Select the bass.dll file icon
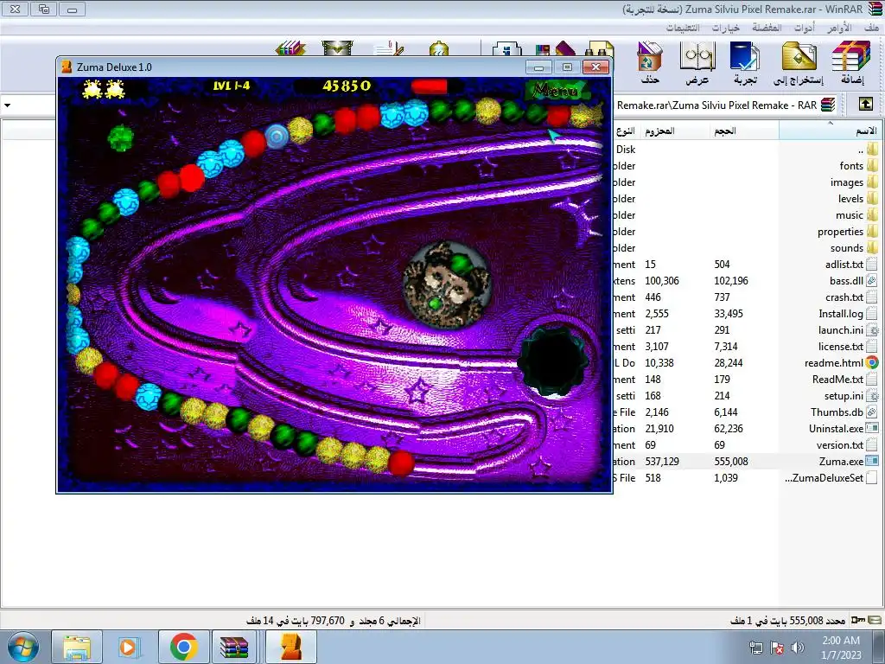Screen dimensions: 885x664 [x=872, y=281]
